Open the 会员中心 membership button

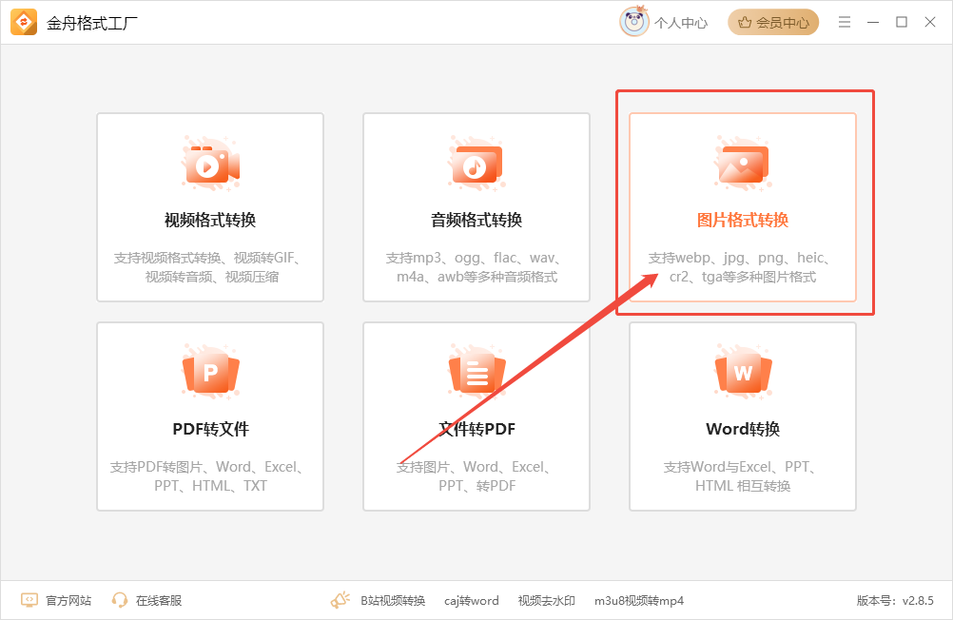[773, 23]
